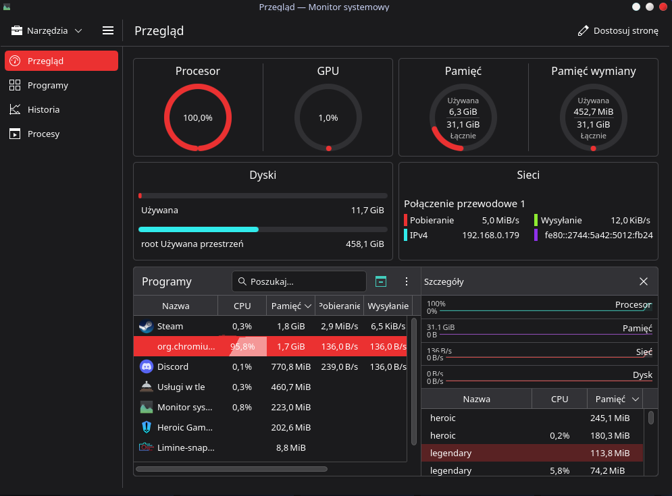Click the Programy vertical scrollbar
Screen dimensions: 672x496
pos(413,381)
